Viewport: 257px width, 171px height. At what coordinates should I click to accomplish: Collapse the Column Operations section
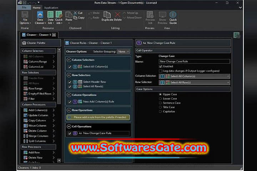point(69,95)
